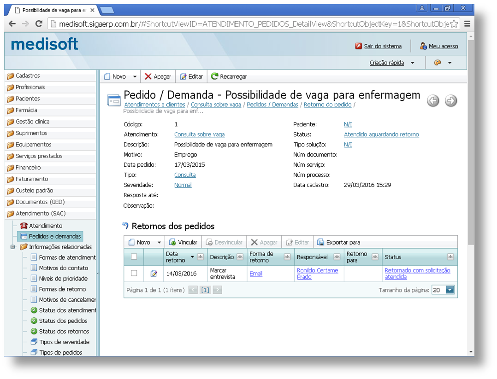This screenshot has height=379, width=497.
Task: Open the Pacientes menu in sidebar
Action: click(x=28, y=99)
